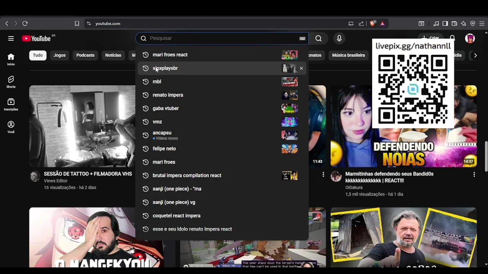Choose suggestion 'vmz'
Screen dimensions: 488x274
222,122
